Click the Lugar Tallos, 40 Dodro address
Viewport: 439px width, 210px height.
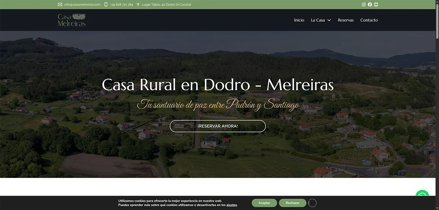[x=167, y=4]
